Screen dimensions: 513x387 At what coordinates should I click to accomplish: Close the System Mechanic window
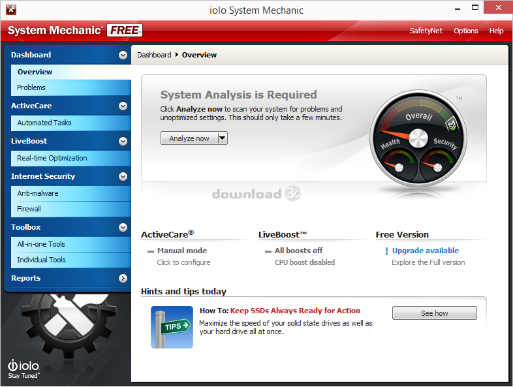click(x=498, y=8)
